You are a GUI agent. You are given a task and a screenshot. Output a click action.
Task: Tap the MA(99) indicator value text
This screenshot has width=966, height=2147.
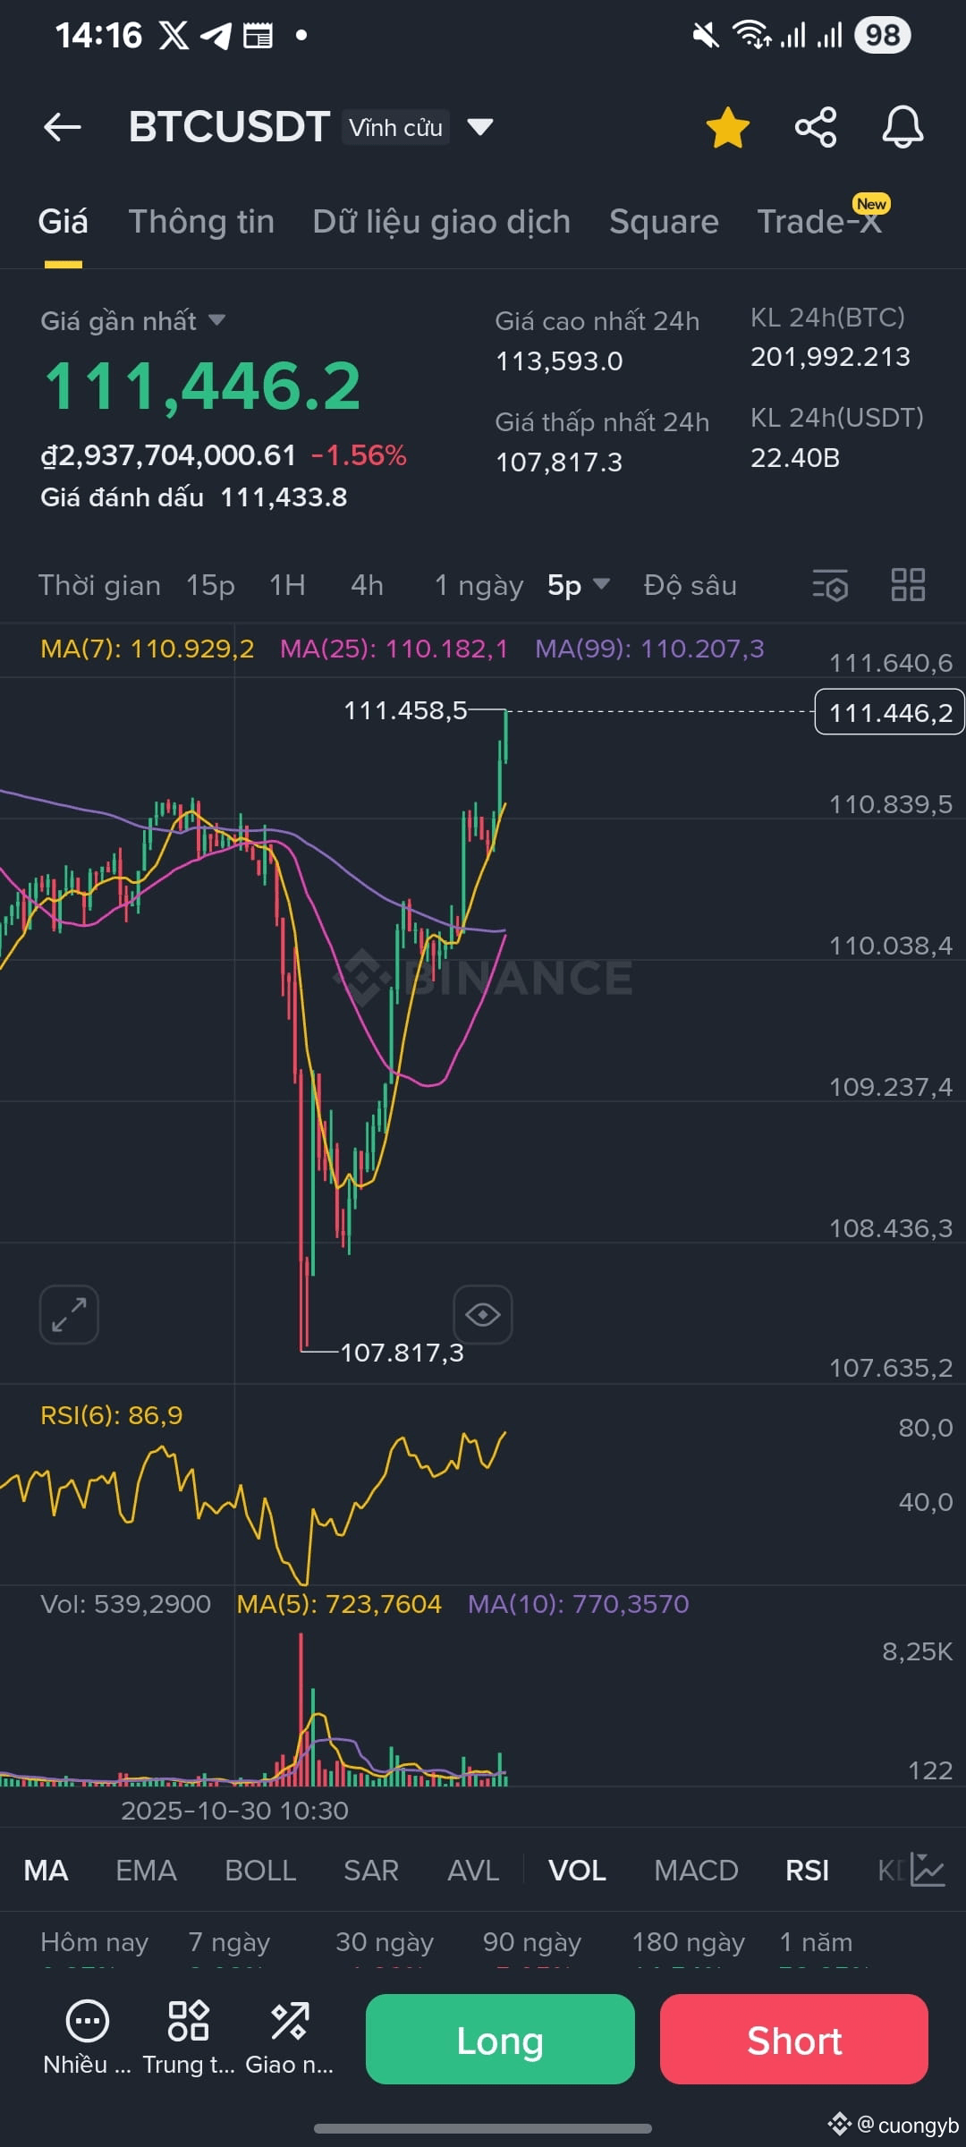(649, 649)
